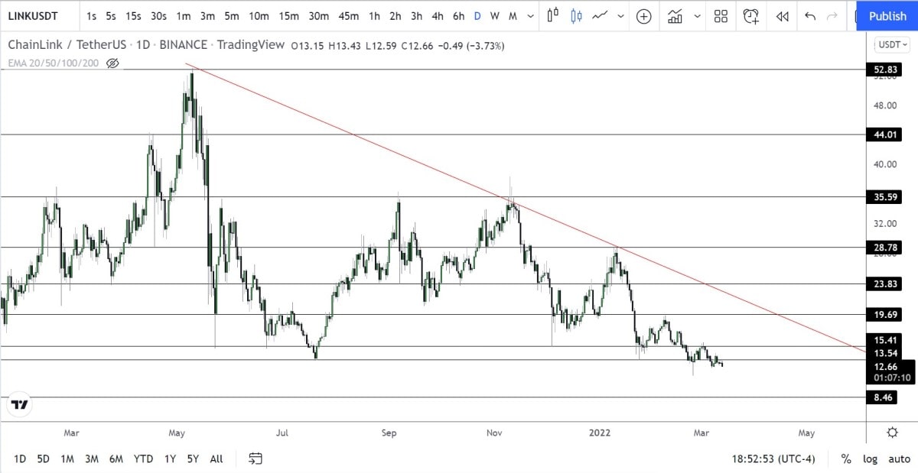Screen dimensions: 918x473
Task: Create an alert with the alarm clock icon
Action: click(751, 16)
